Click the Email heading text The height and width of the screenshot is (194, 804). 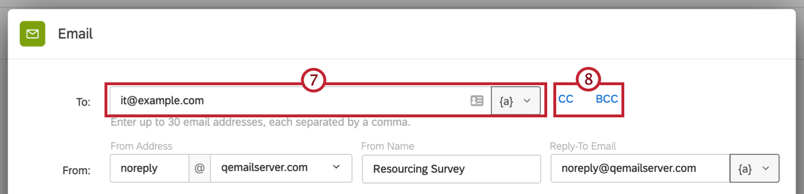click(75, 34)
